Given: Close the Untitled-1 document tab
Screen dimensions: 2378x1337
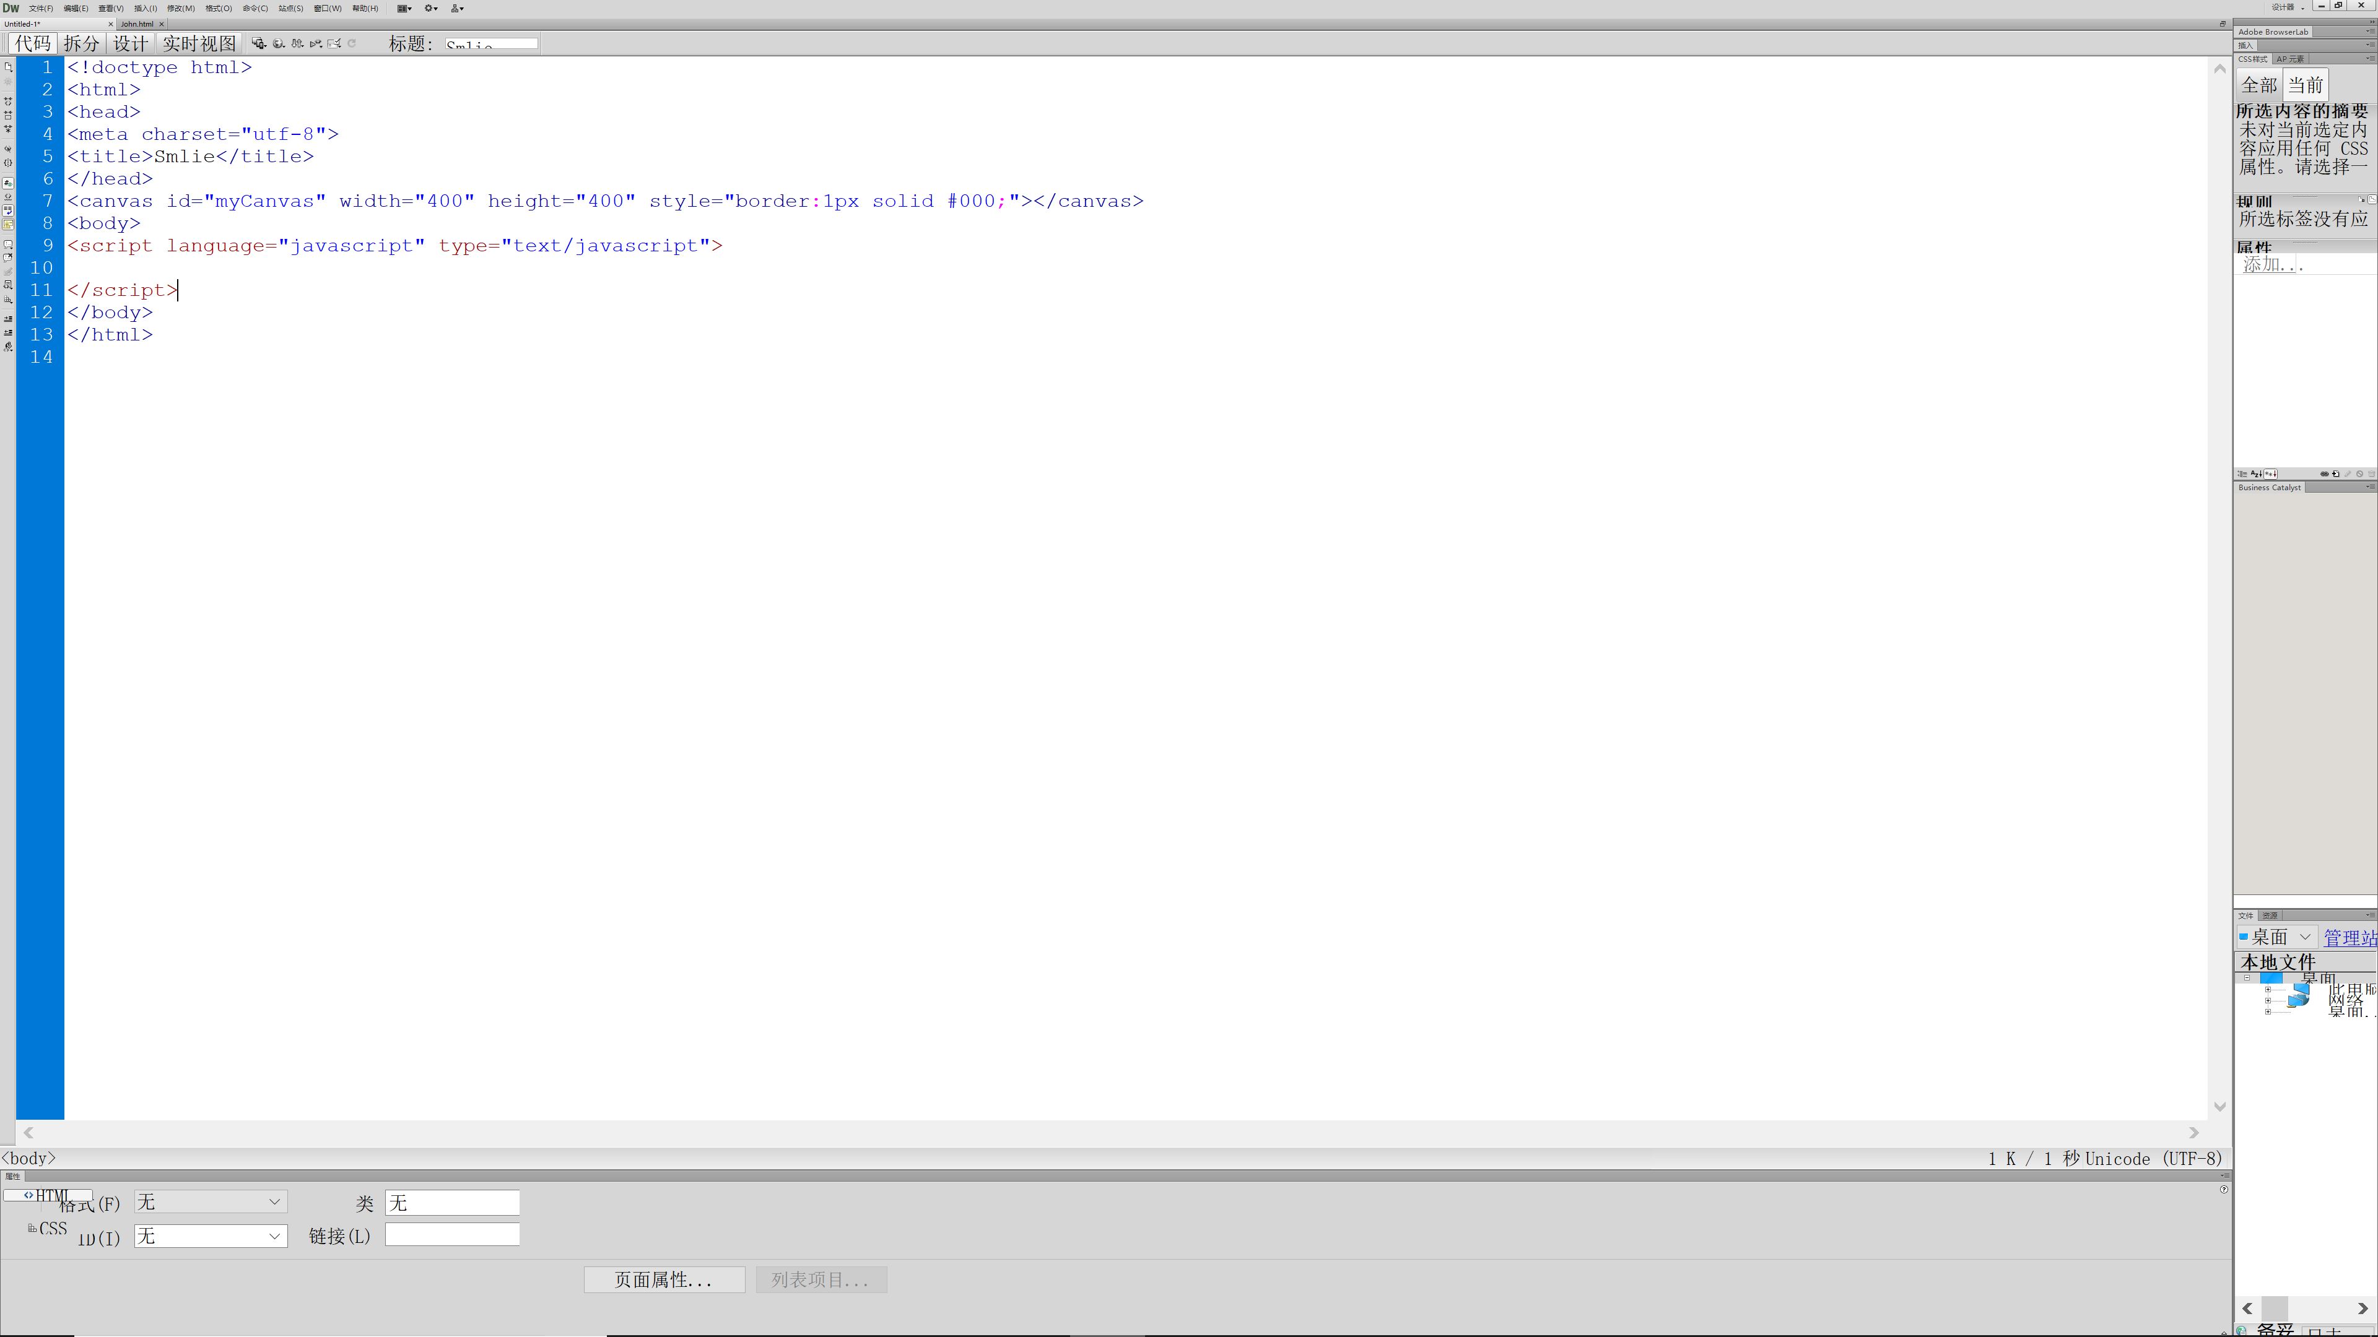Looking at the screenshot, I should (x=110, y=24).
